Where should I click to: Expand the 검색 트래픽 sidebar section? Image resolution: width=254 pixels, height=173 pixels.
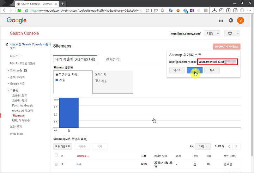coord(8,77)
